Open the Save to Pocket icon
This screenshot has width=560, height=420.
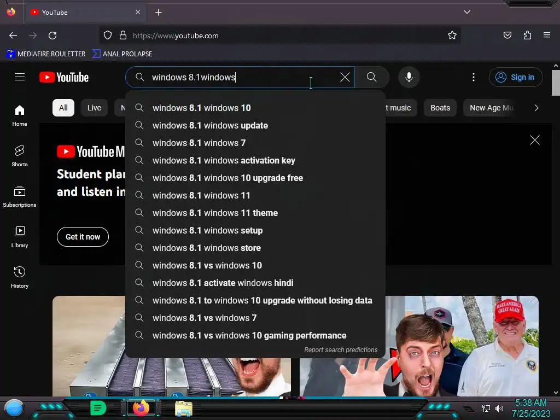coord(507,36)
